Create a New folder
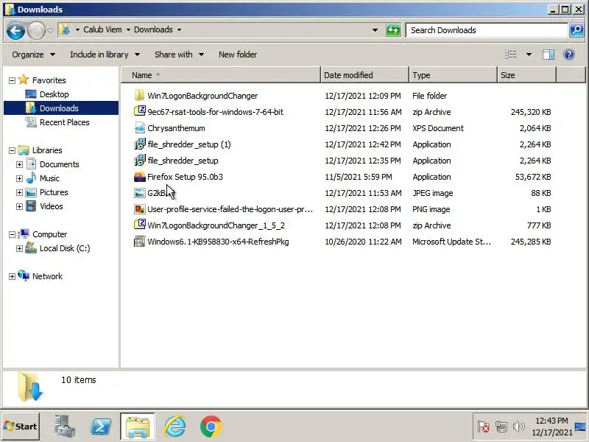This screenshot has width=589, height=442. click(238, 55)
